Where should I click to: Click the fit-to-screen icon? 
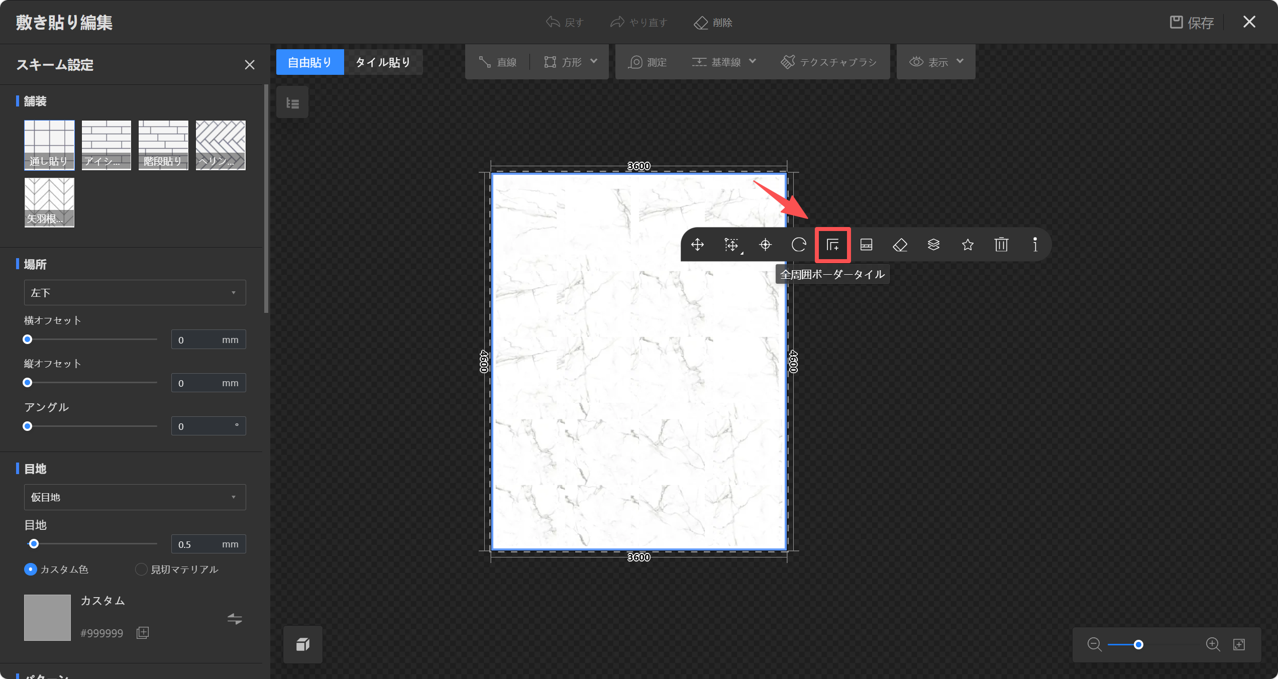click(x=1239, y=644)
